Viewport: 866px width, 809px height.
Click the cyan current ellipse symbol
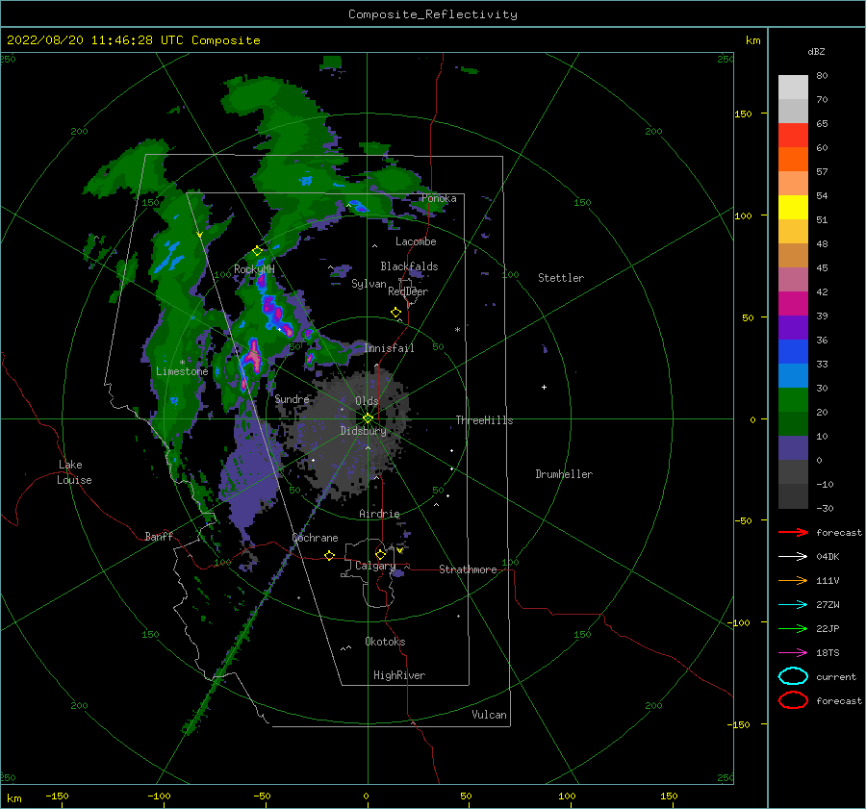(793, 676)
